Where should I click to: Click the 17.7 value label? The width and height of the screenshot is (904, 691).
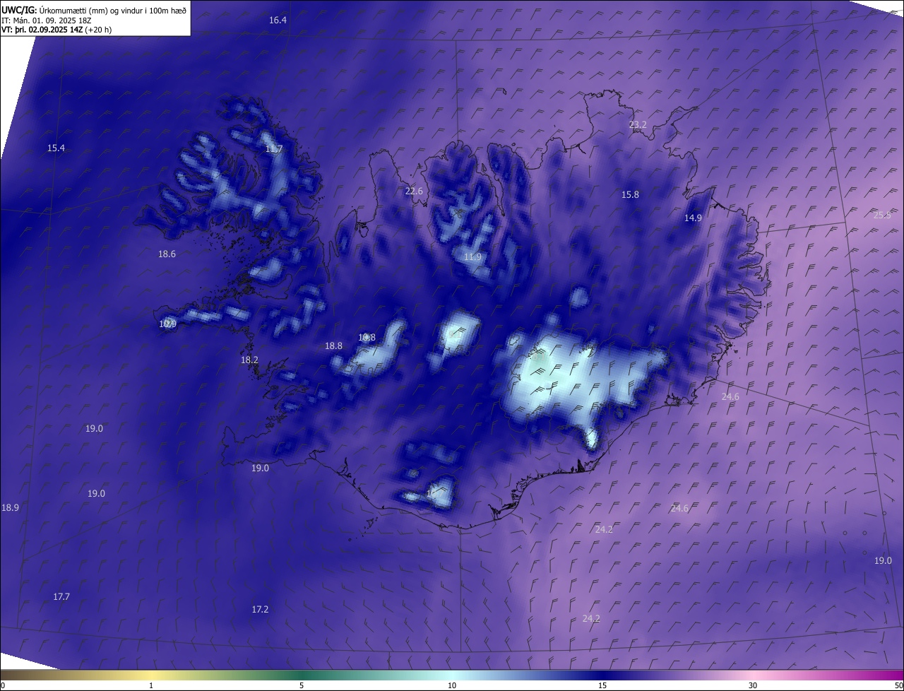(61, 597)
